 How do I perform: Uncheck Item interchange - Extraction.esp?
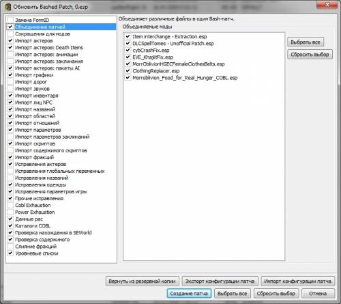point(128,36)
